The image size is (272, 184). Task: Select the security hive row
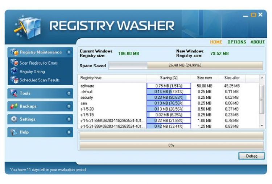point(169,97)
